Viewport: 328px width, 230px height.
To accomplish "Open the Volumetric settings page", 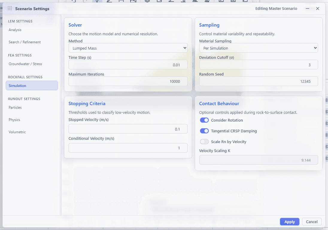I will coord(17,132).
